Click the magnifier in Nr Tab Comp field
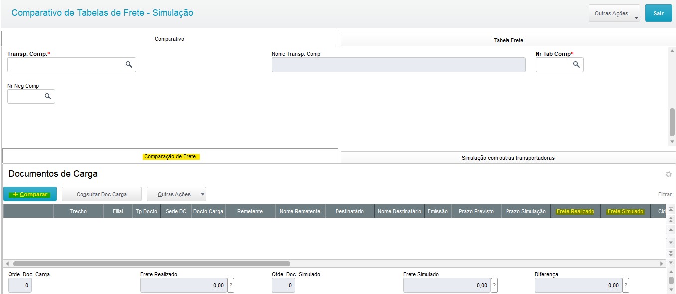Viewport: 676px width, 294px height. pos(576,65)
